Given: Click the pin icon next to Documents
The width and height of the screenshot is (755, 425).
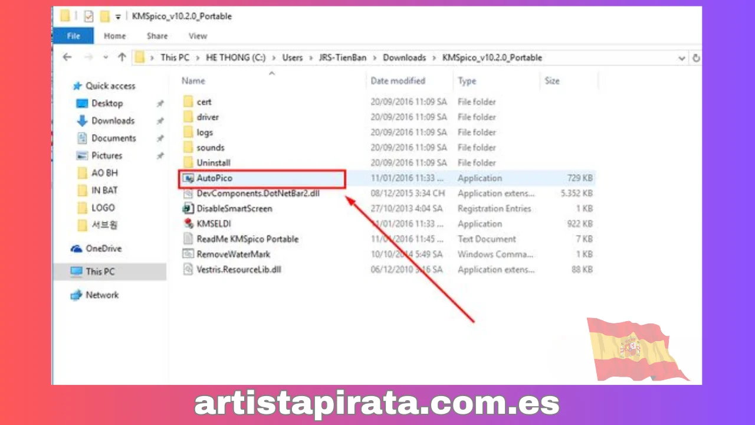Looking at the screenshot, I should coord(160,139).
